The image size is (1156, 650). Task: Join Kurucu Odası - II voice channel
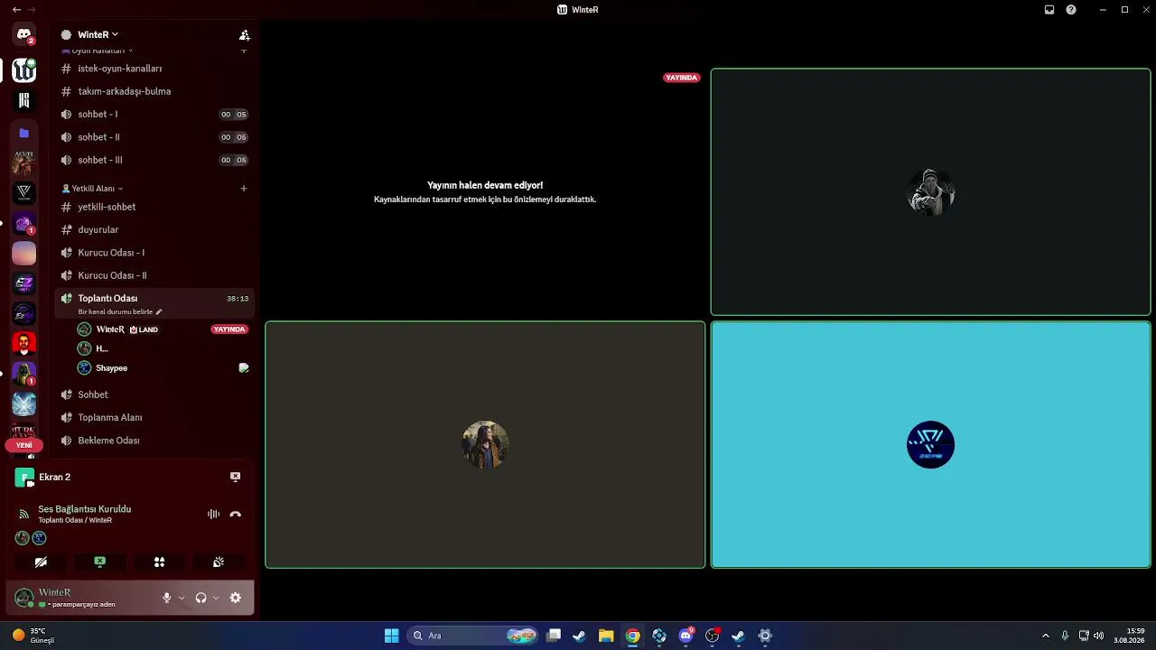pos(154,275)
